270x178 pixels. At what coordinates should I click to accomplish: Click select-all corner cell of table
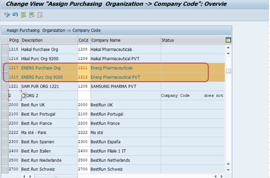5,40
